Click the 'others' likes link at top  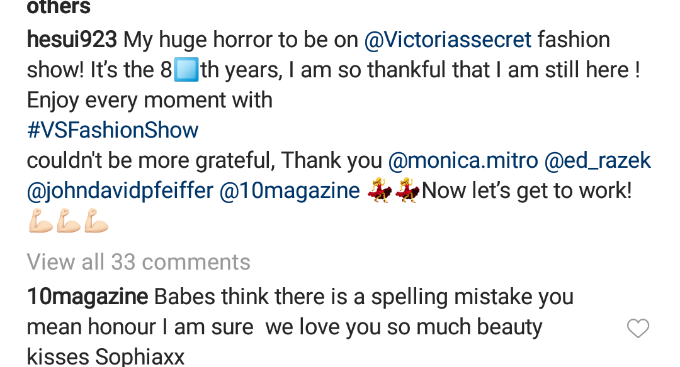tap(59, 8)
